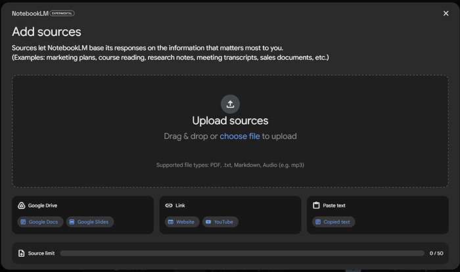Click the 'Add sources' title
Screen dimensions: 460x272
(47, 32)
